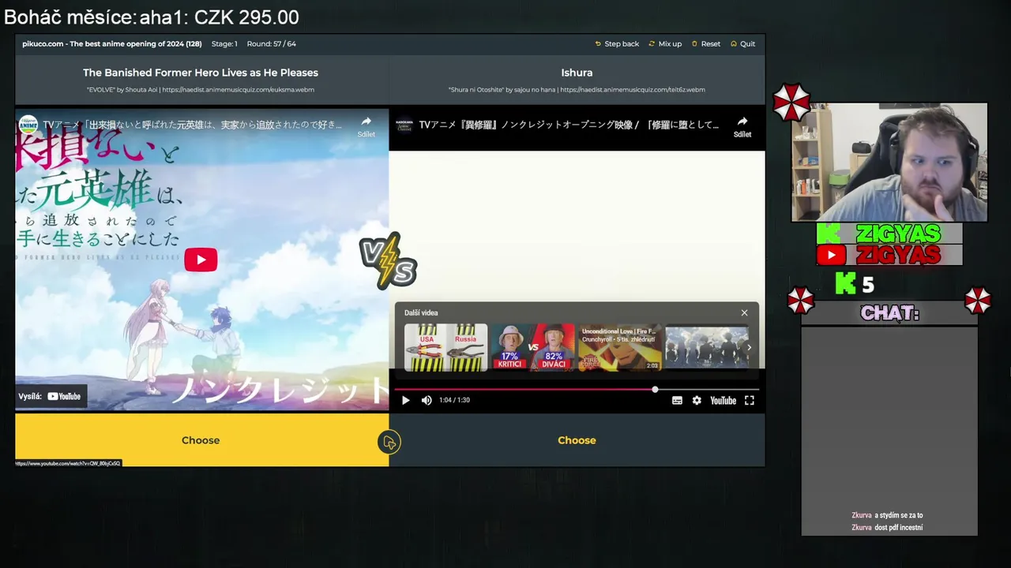Click the "Shura ni Otoshite" subtitle text
Screen dimensions: 1011x568
click(x=577, y=90)
